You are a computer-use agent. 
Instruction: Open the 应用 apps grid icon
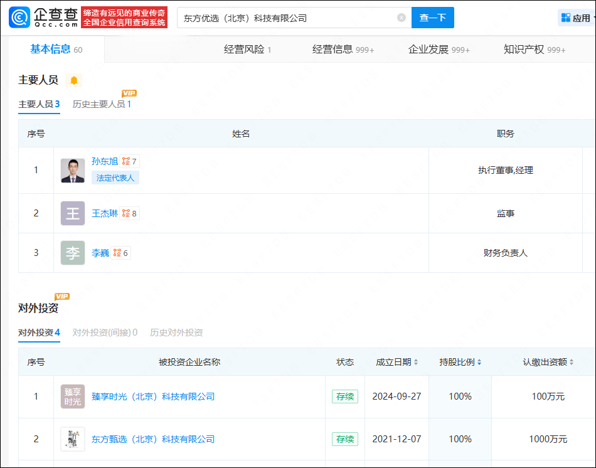566,18
